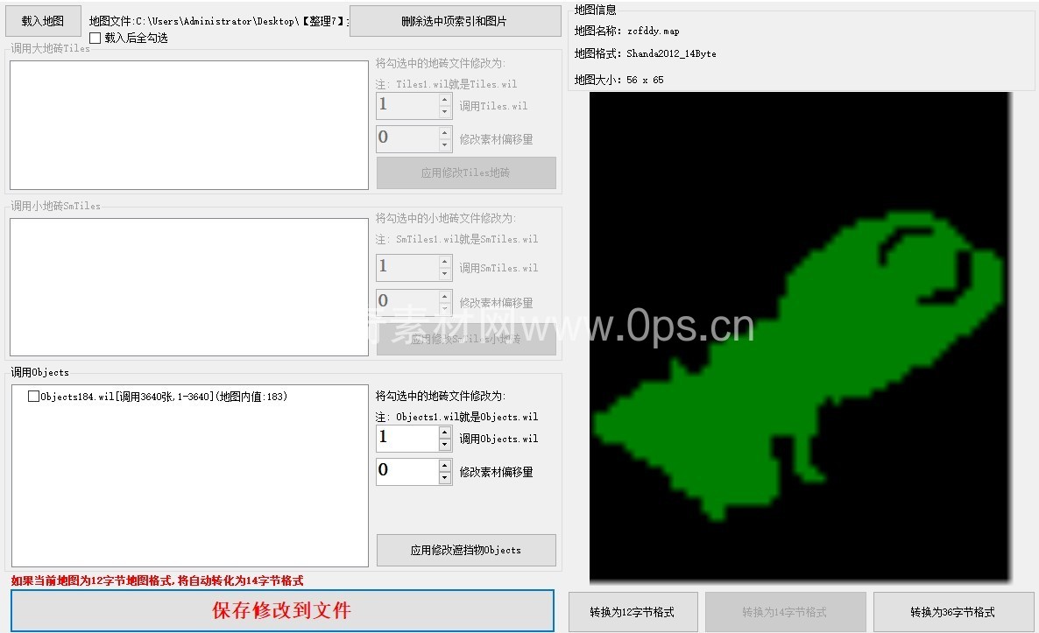Click inside the 调用大地砖Tiles list box
This screenshot has height=633, width=1039.
click(x=188, y=124)
